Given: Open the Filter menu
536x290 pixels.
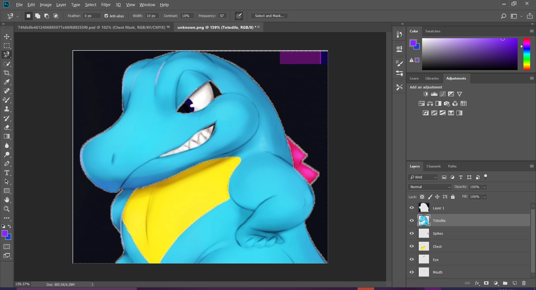Looking at the screenshot, I should [106, 5].
